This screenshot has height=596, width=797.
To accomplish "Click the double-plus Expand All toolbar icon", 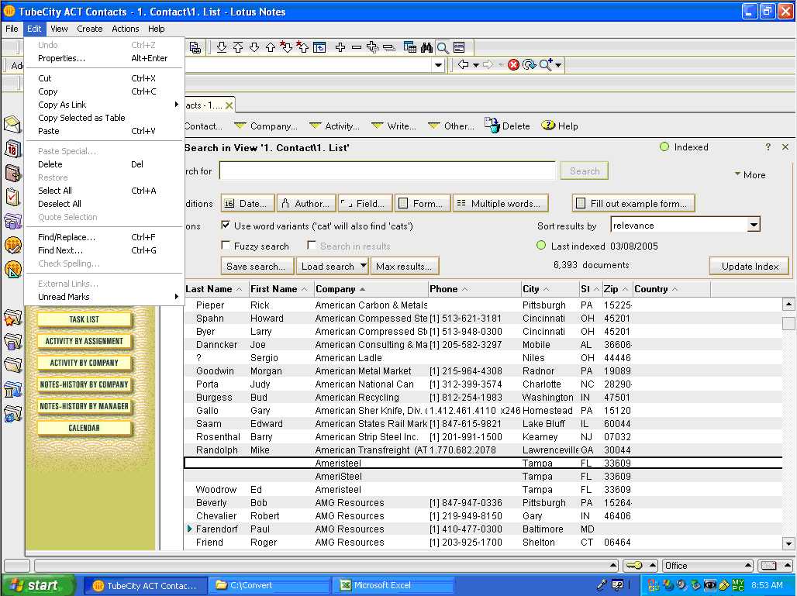I will point(373,47).
